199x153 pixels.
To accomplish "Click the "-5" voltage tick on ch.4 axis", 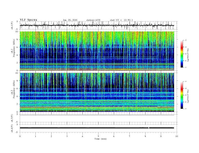I will click(x=17, y=132).
